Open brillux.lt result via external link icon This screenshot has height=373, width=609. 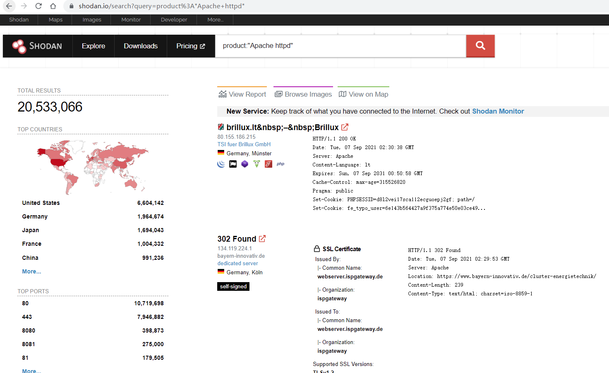click(345, 127)
